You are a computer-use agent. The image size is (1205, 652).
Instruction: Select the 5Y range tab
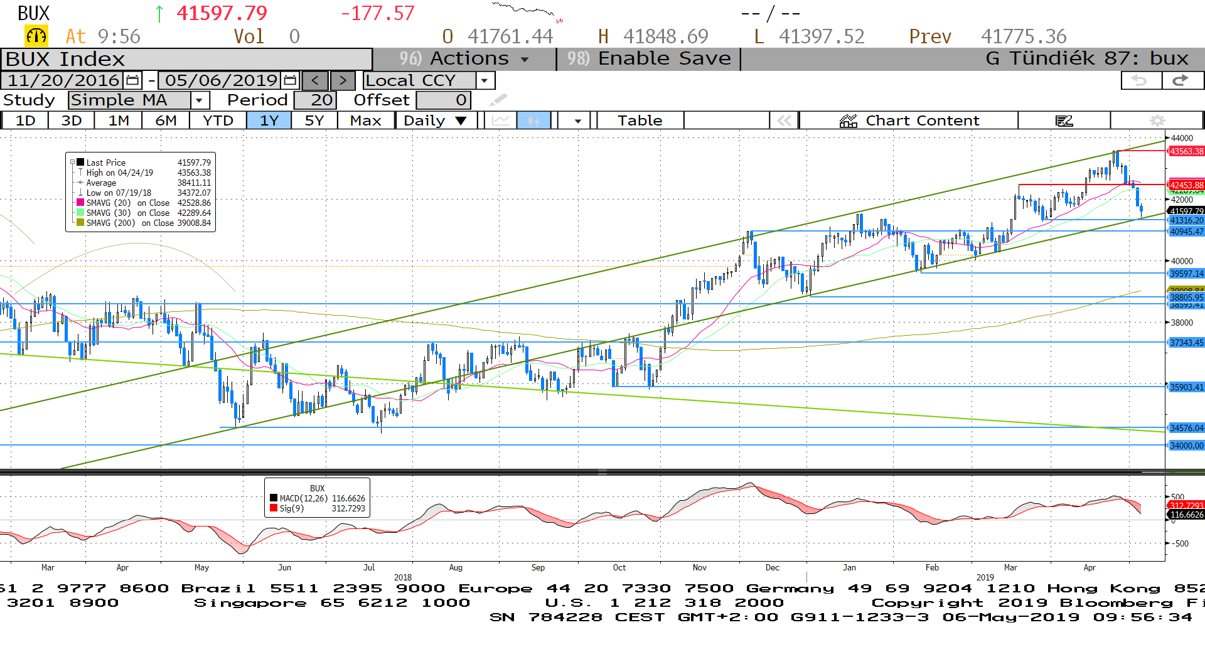[314, 120]
